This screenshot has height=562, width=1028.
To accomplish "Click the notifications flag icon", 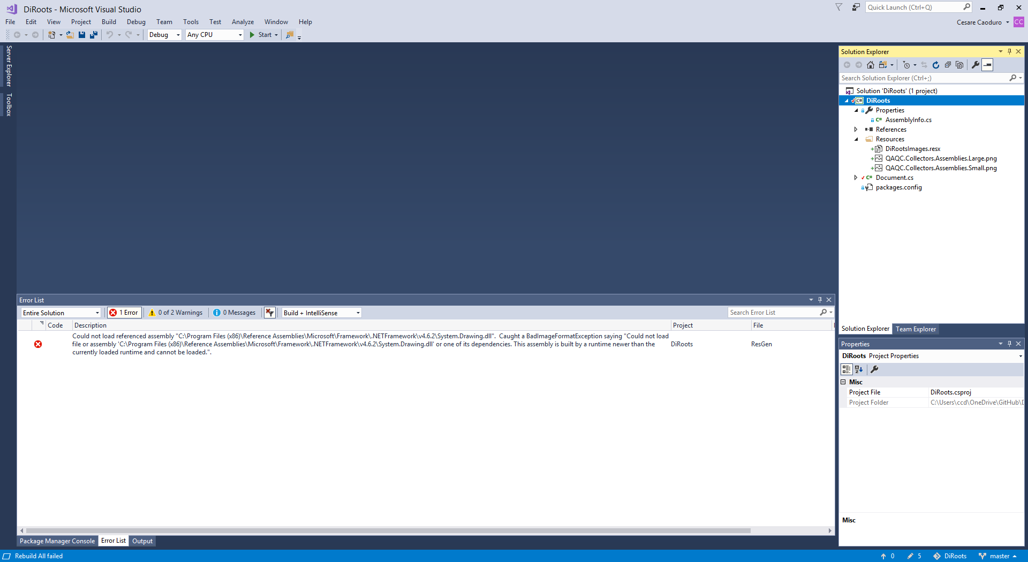I will pyautogui.click(x=839, y=7).
